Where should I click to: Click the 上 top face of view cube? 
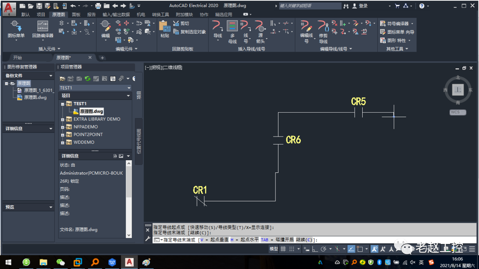click(458, 89)
